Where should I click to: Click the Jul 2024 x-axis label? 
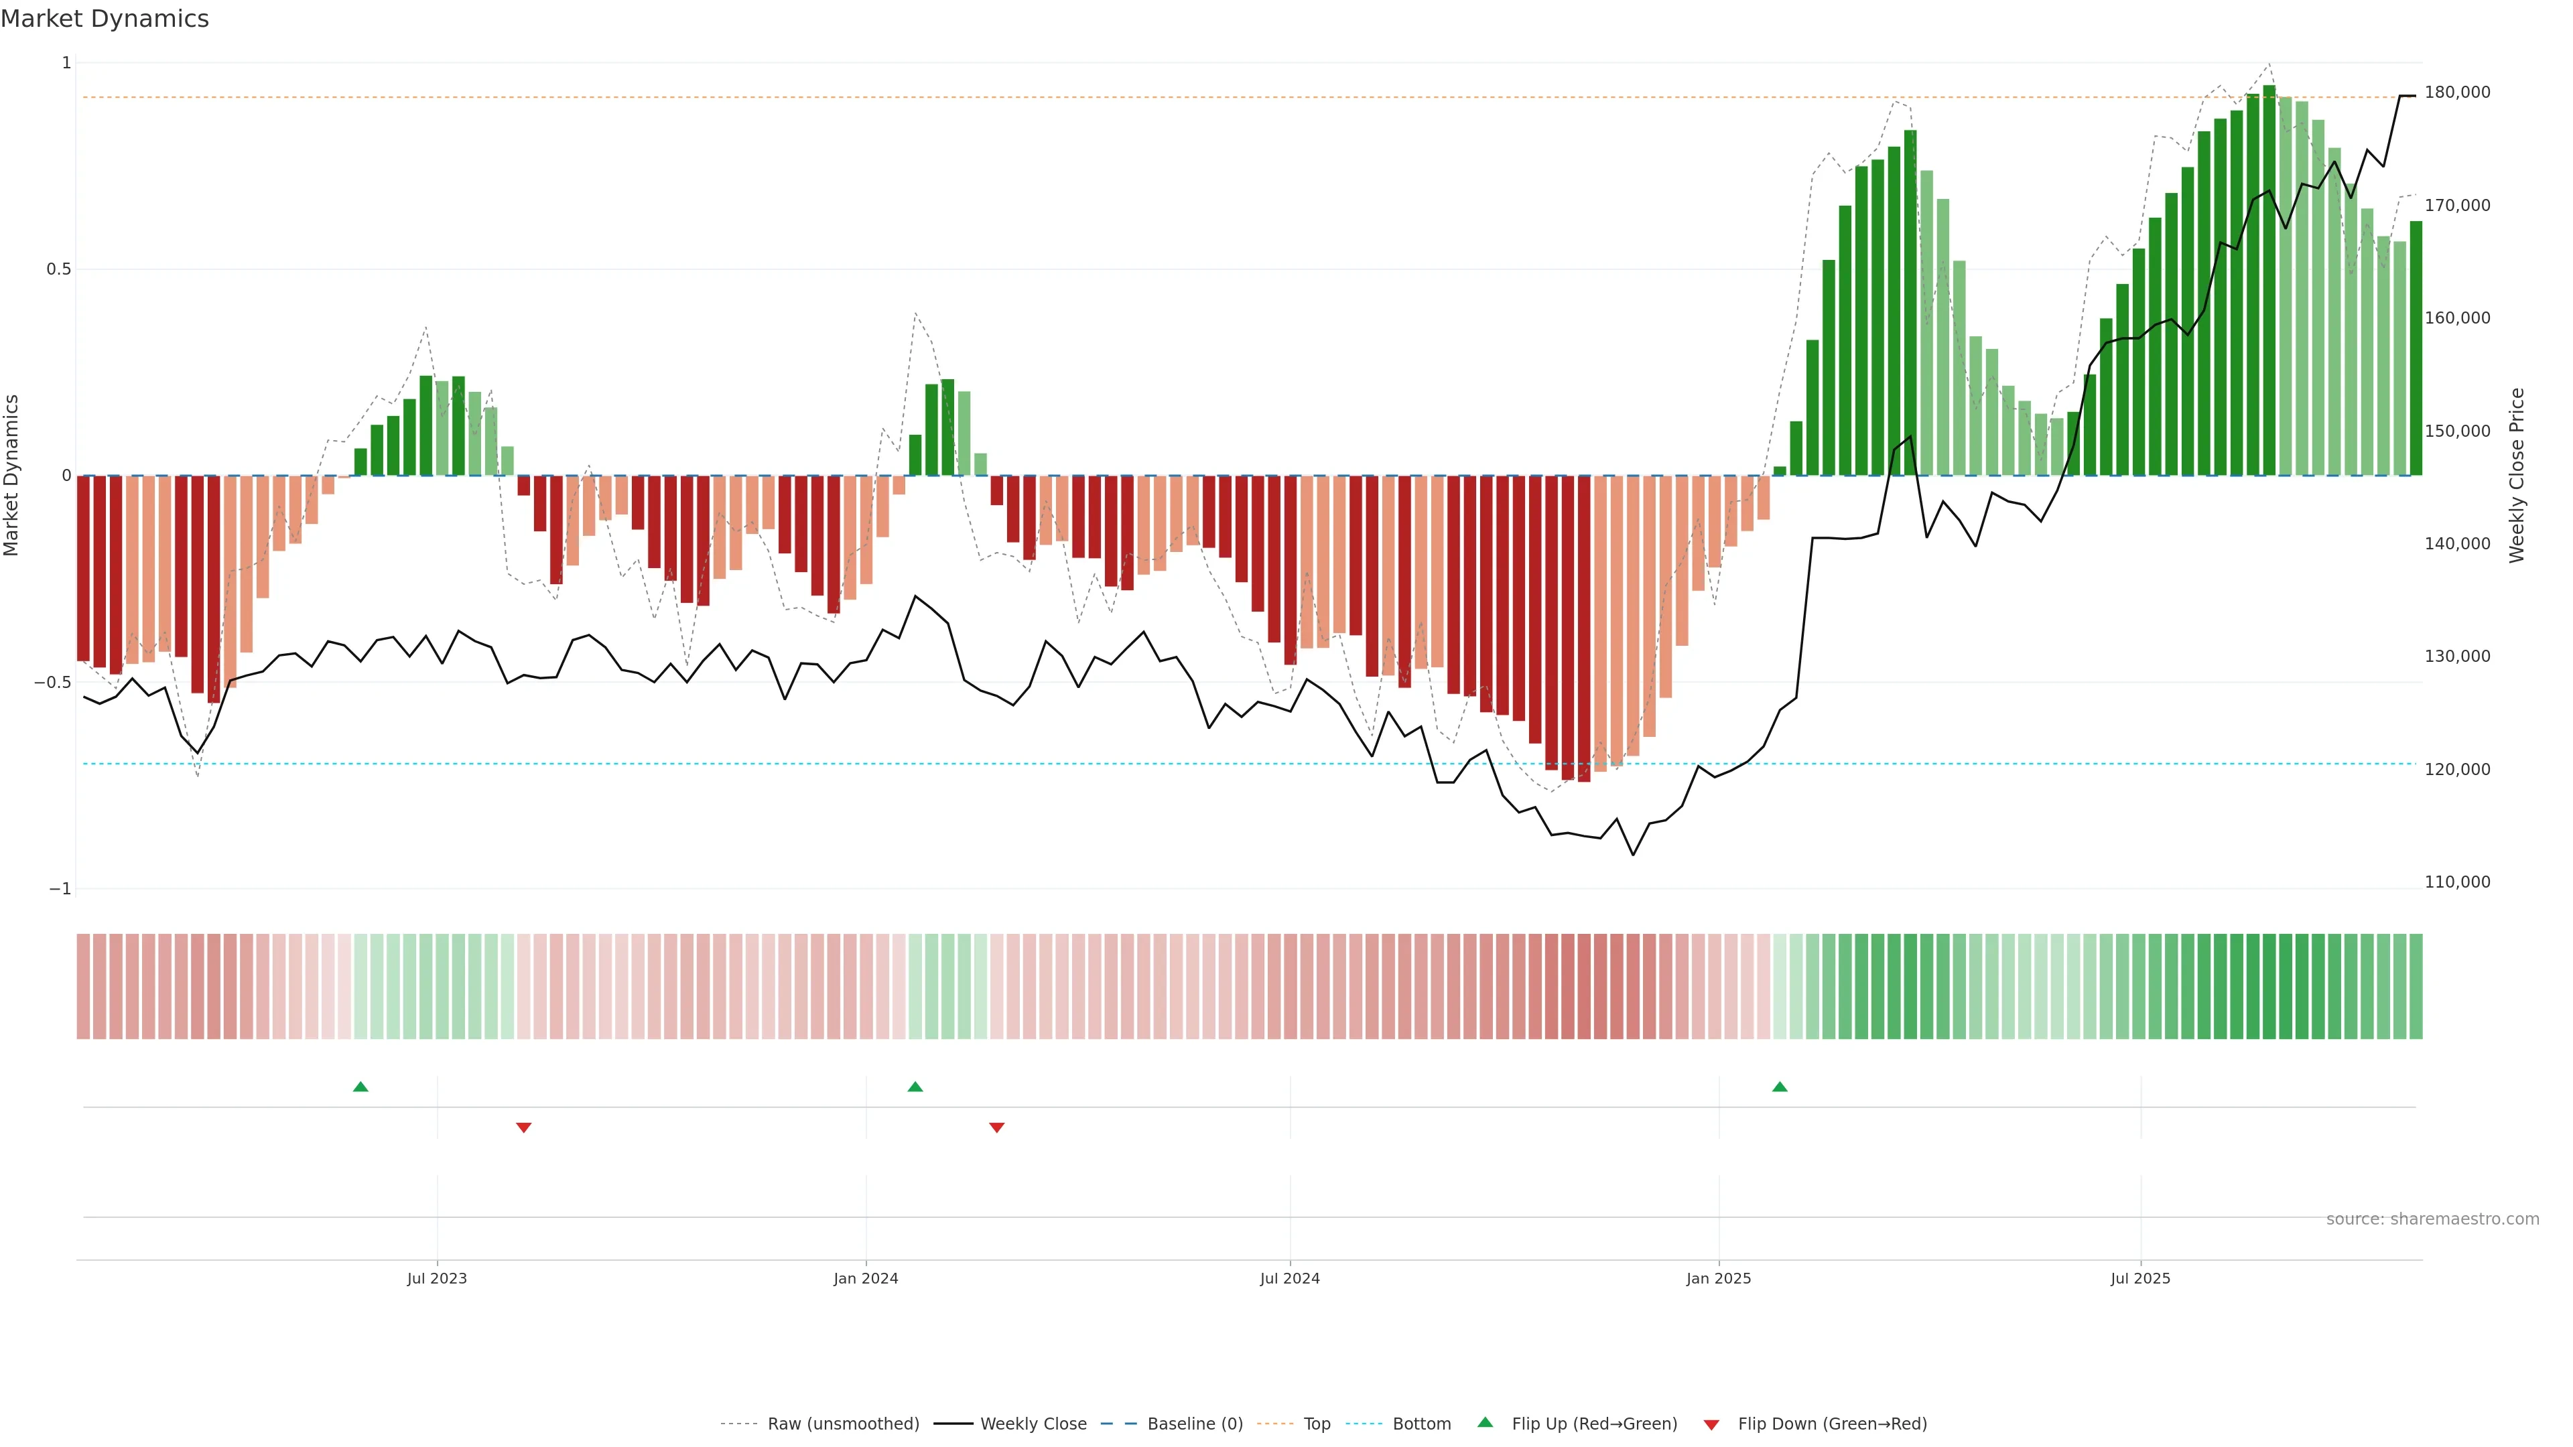(1289, 1278)
